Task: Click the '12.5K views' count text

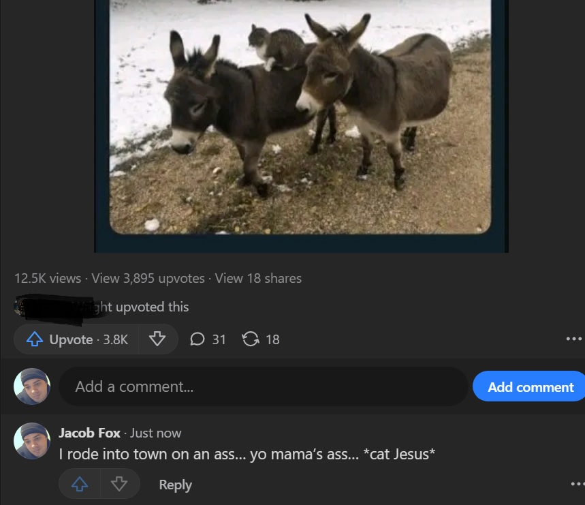Action: [x=47, y=278]
